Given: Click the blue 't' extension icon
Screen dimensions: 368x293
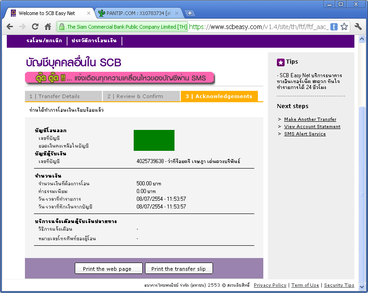Looking at the screenshot, I should 334,27.
